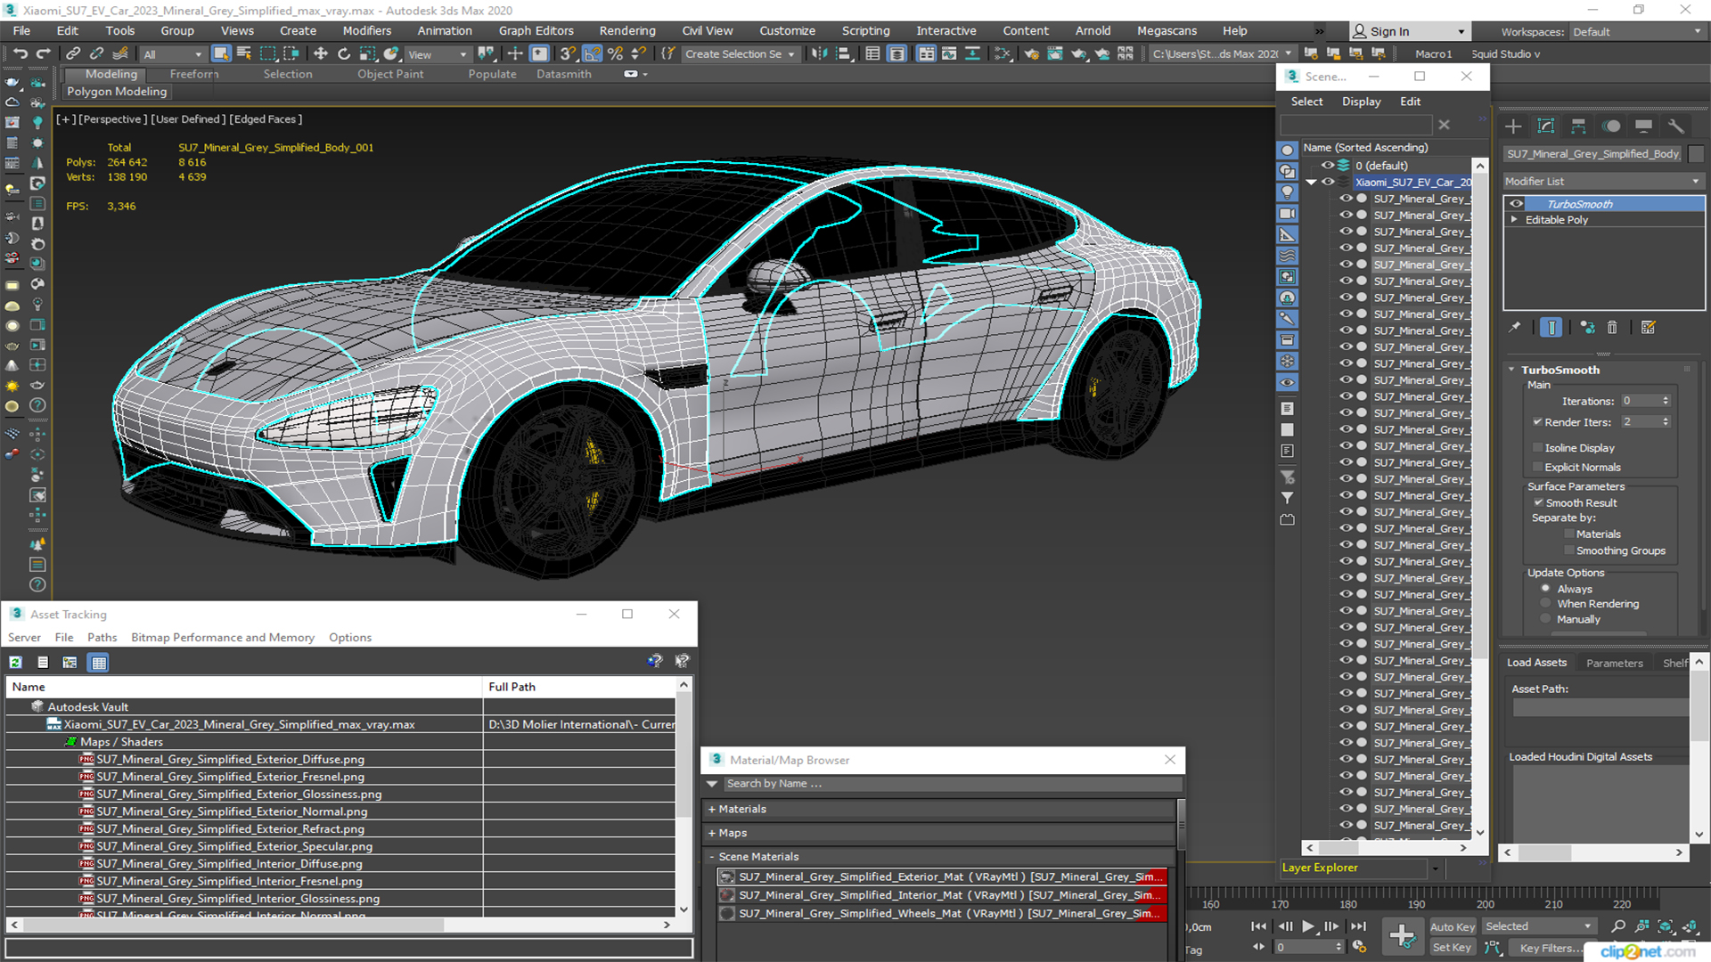The height and width of the screenshot is (962, 1711).
Task: Open the Rendering menu
Action: pyautogui.click(x=626, y=31)
